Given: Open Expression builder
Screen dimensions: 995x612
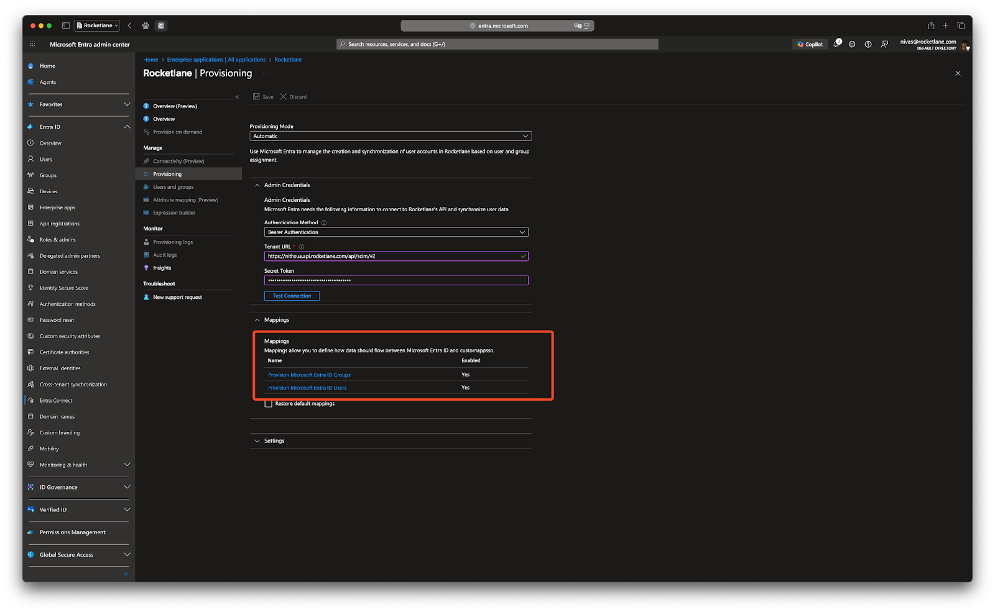Looking at the screenshot, I should tap(174, 213).
